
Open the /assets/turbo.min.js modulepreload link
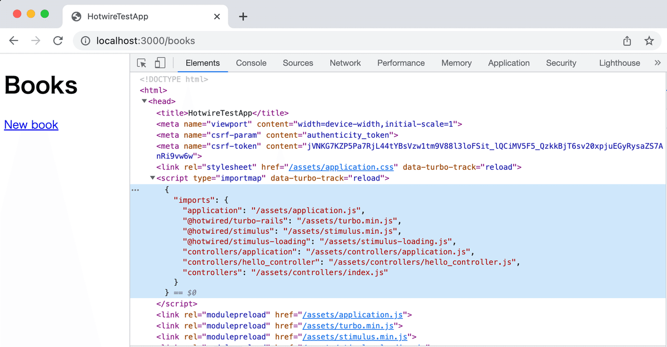tap(349, 326)
